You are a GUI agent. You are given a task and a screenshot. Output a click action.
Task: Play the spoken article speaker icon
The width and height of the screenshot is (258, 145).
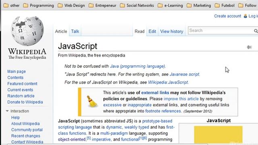coord(249,47)
